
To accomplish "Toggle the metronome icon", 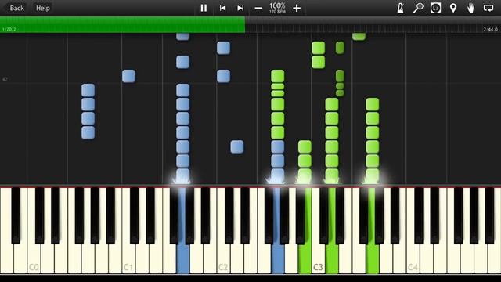I will pyautogui.click(x=400, y=8).
